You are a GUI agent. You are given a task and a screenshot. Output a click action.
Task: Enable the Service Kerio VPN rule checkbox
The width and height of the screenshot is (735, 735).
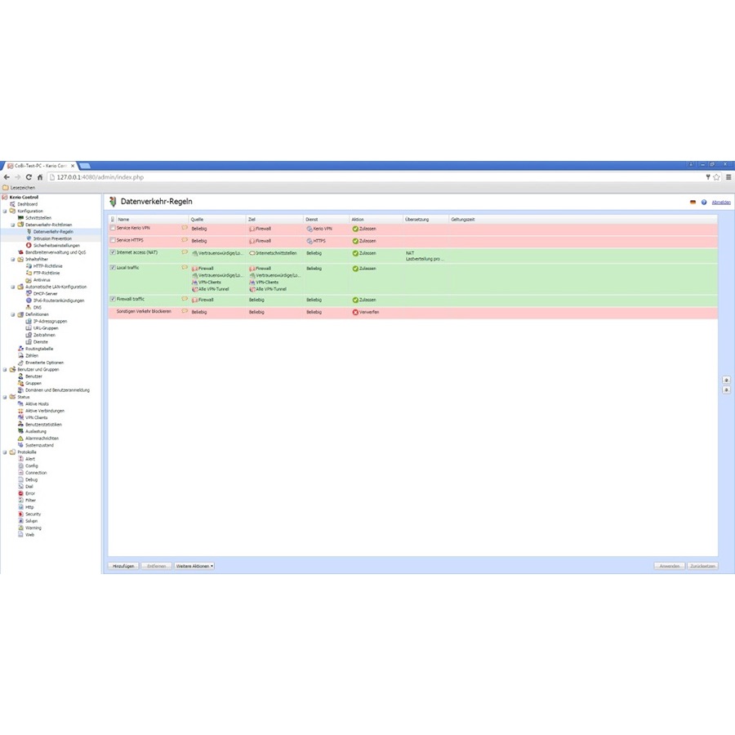click(113, 228)
